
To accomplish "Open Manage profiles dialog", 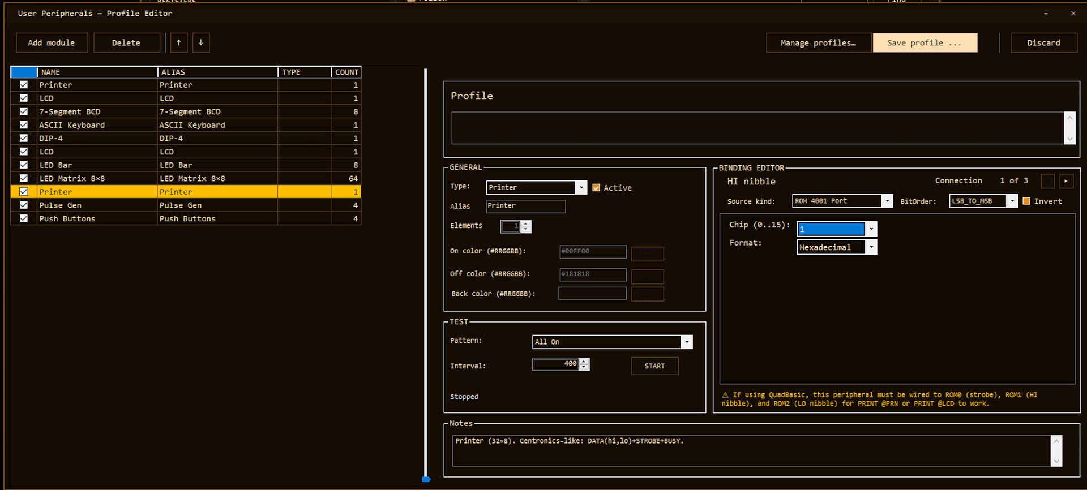I will (x=818, y=42).
